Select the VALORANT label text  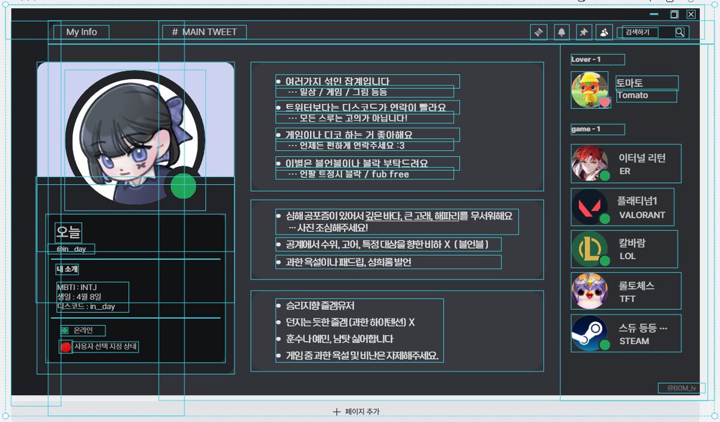[x=642, y=215]
